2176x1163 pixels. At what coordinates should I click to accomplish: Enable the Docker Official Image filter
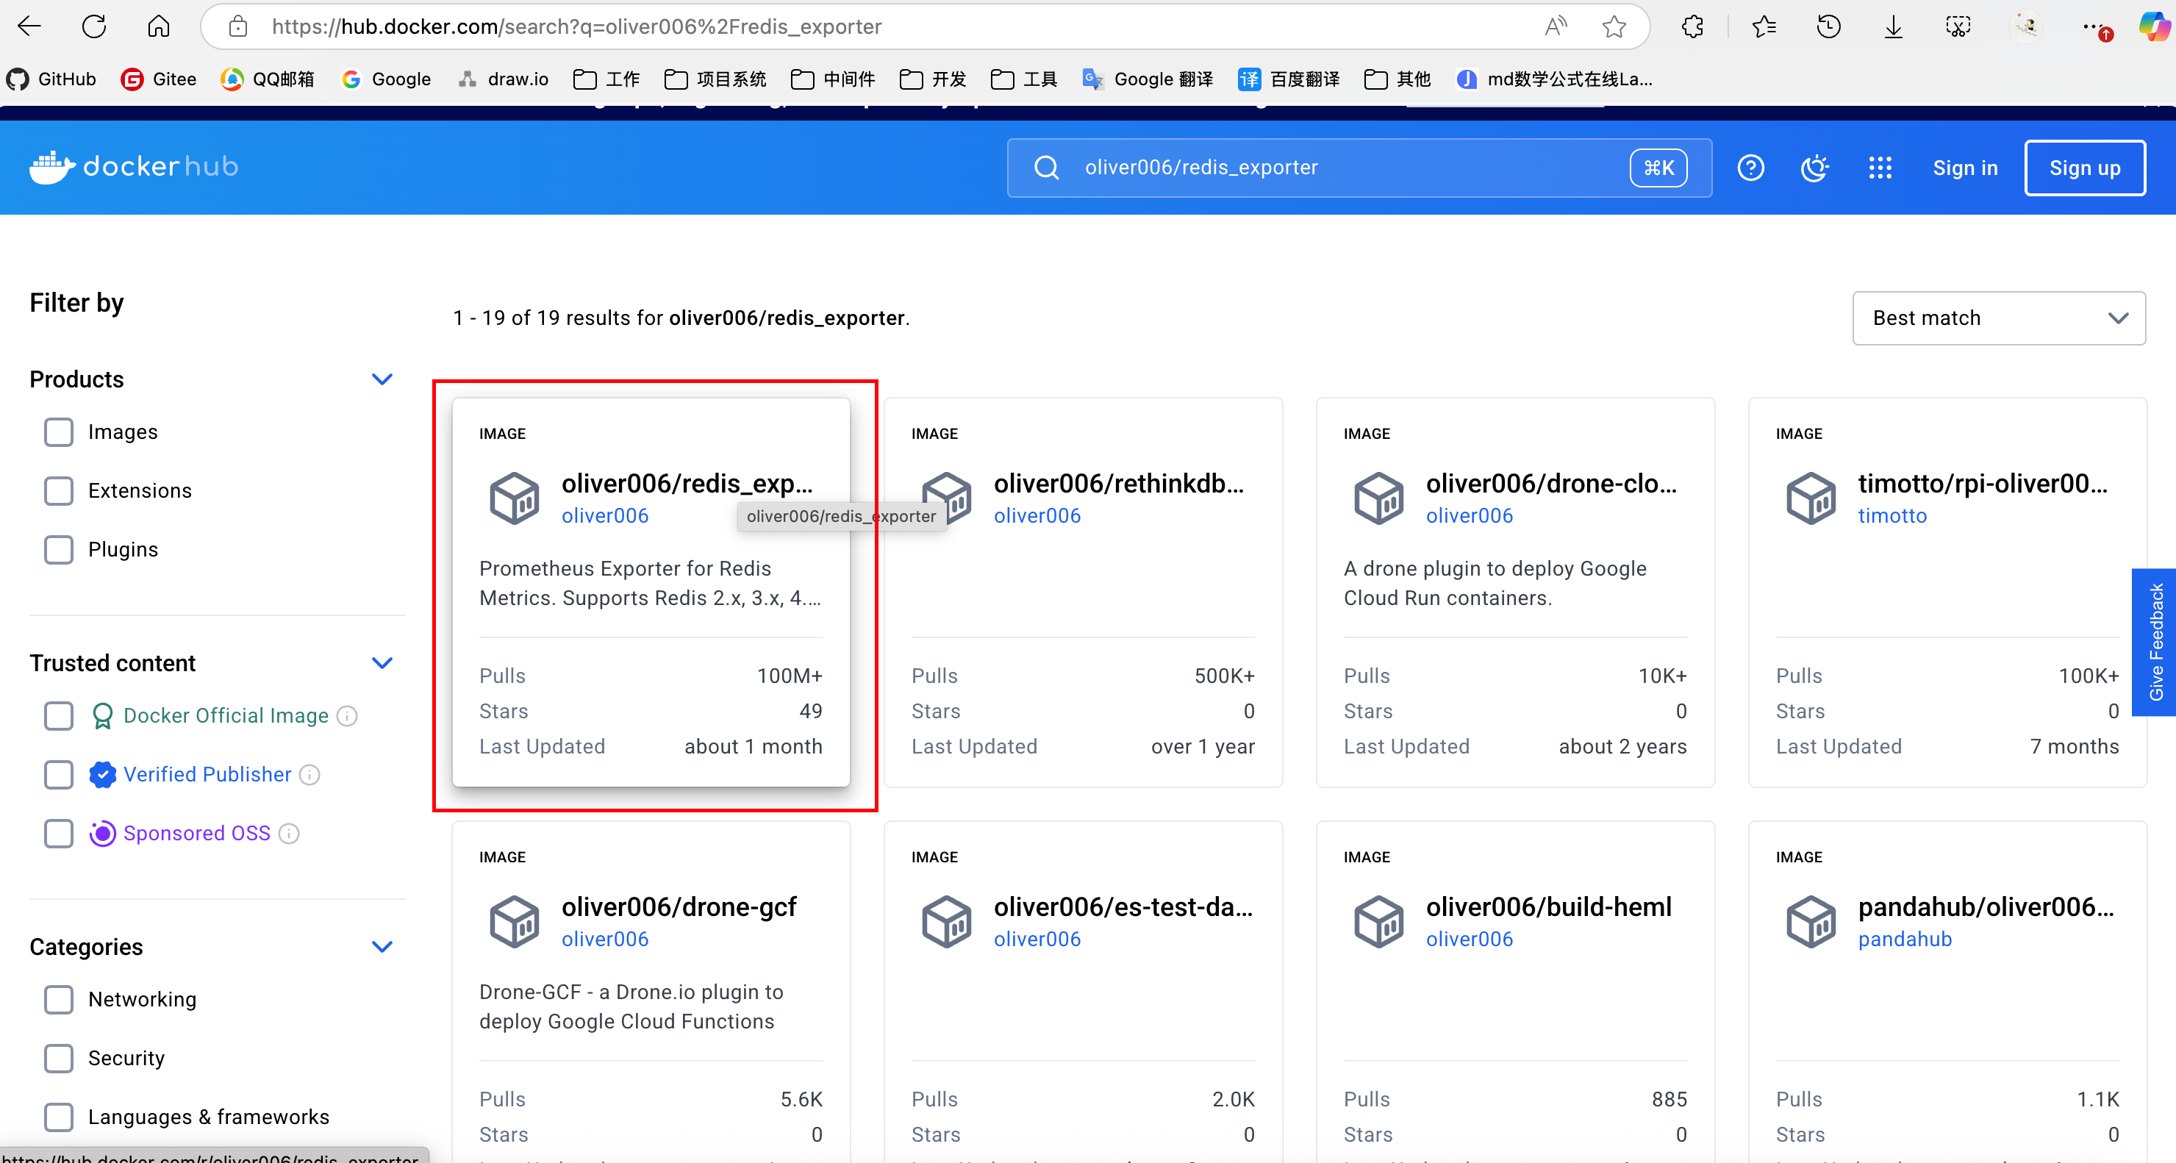click(x=58, y=716)
